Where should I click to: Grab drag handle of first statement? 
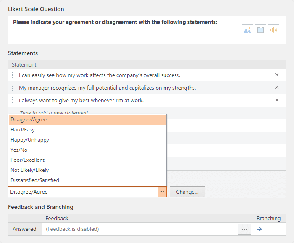pos(12,75)
